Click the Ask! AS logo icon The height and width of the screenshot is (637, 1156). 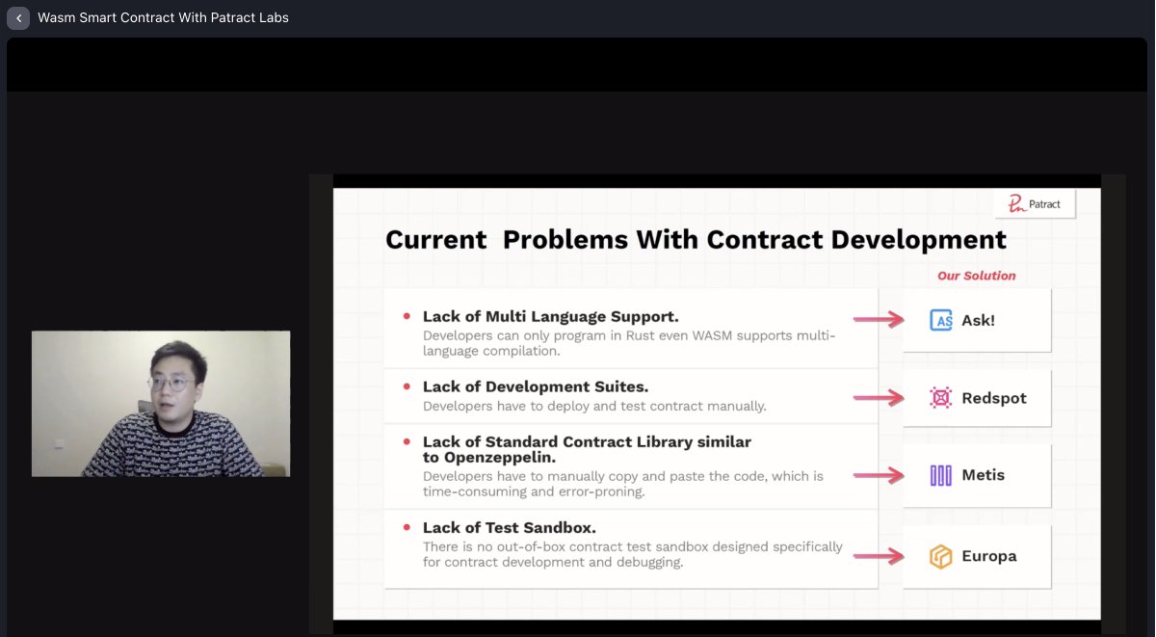pos(941,321)
